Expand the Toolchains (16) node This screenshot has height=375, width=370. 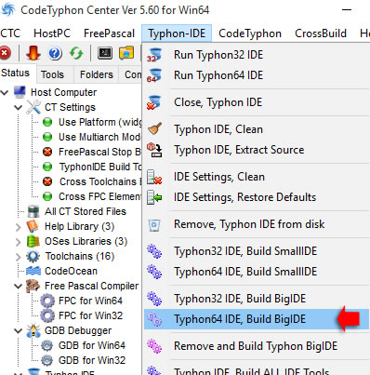(19, 257)
